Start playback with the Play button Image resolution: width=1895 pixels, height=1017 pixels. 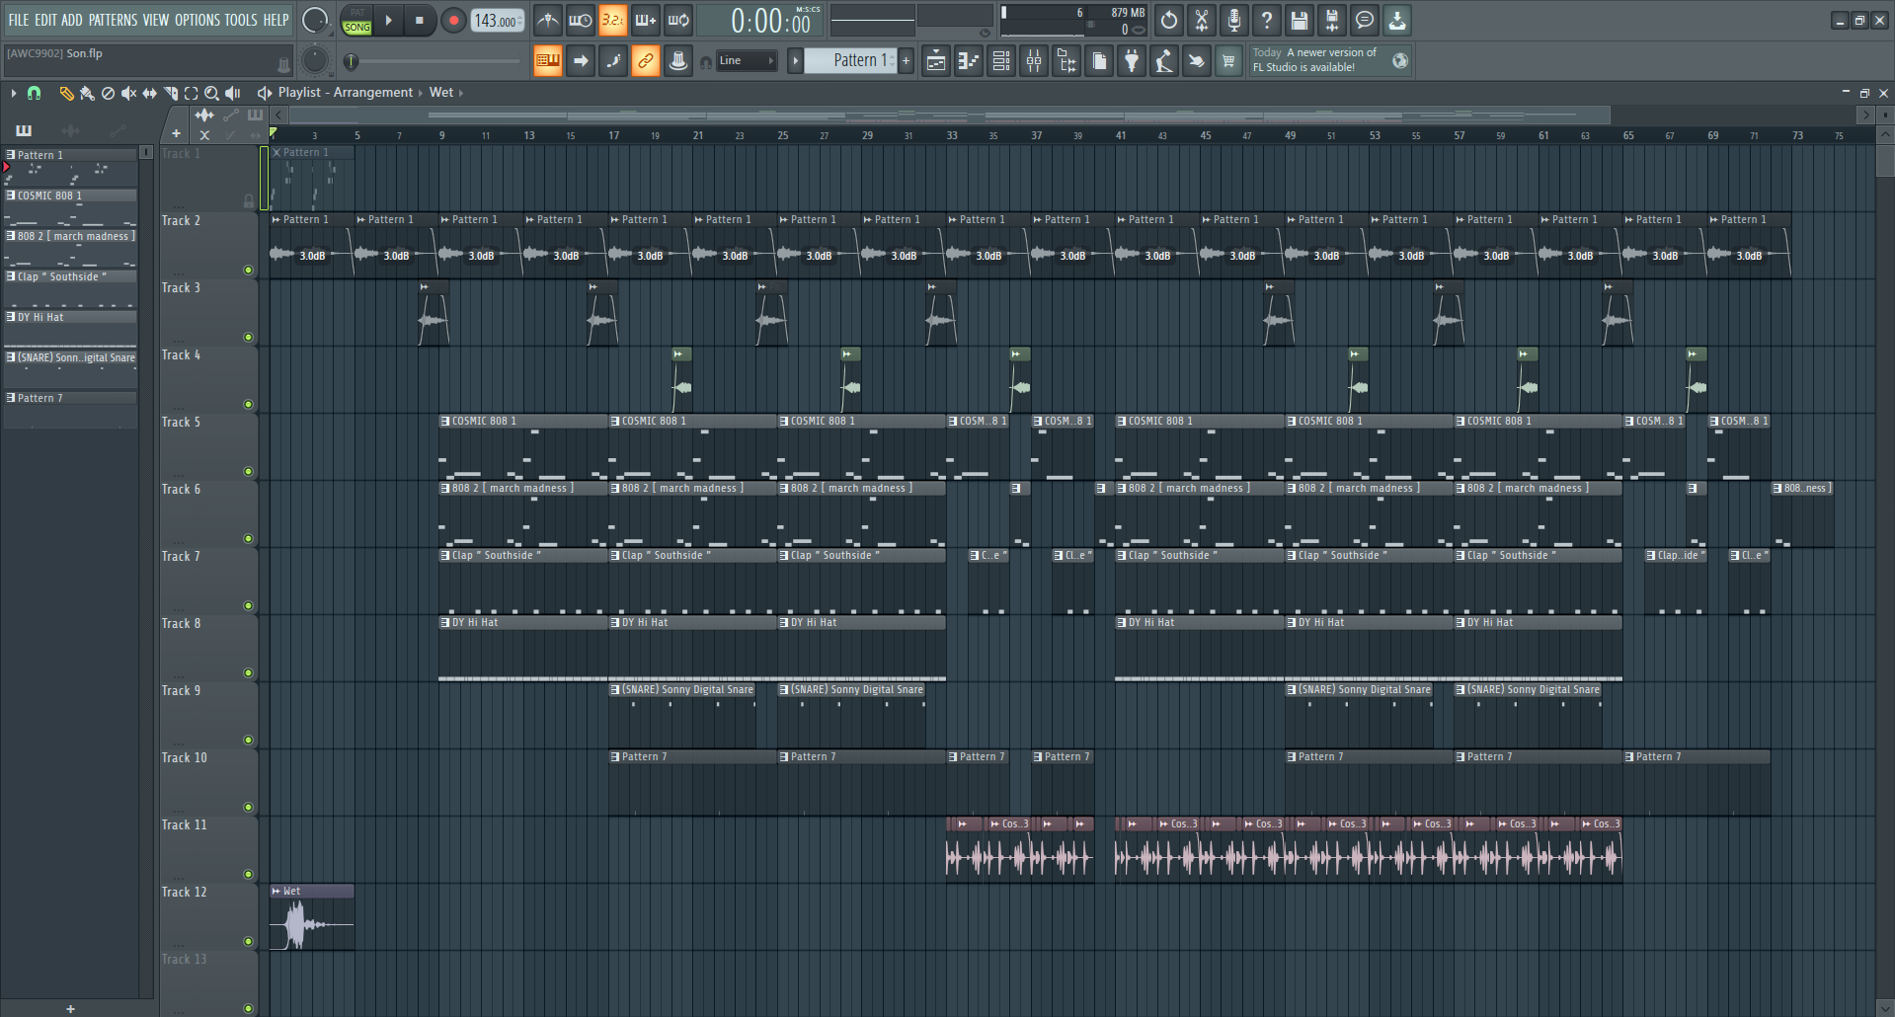click(389, 21)
